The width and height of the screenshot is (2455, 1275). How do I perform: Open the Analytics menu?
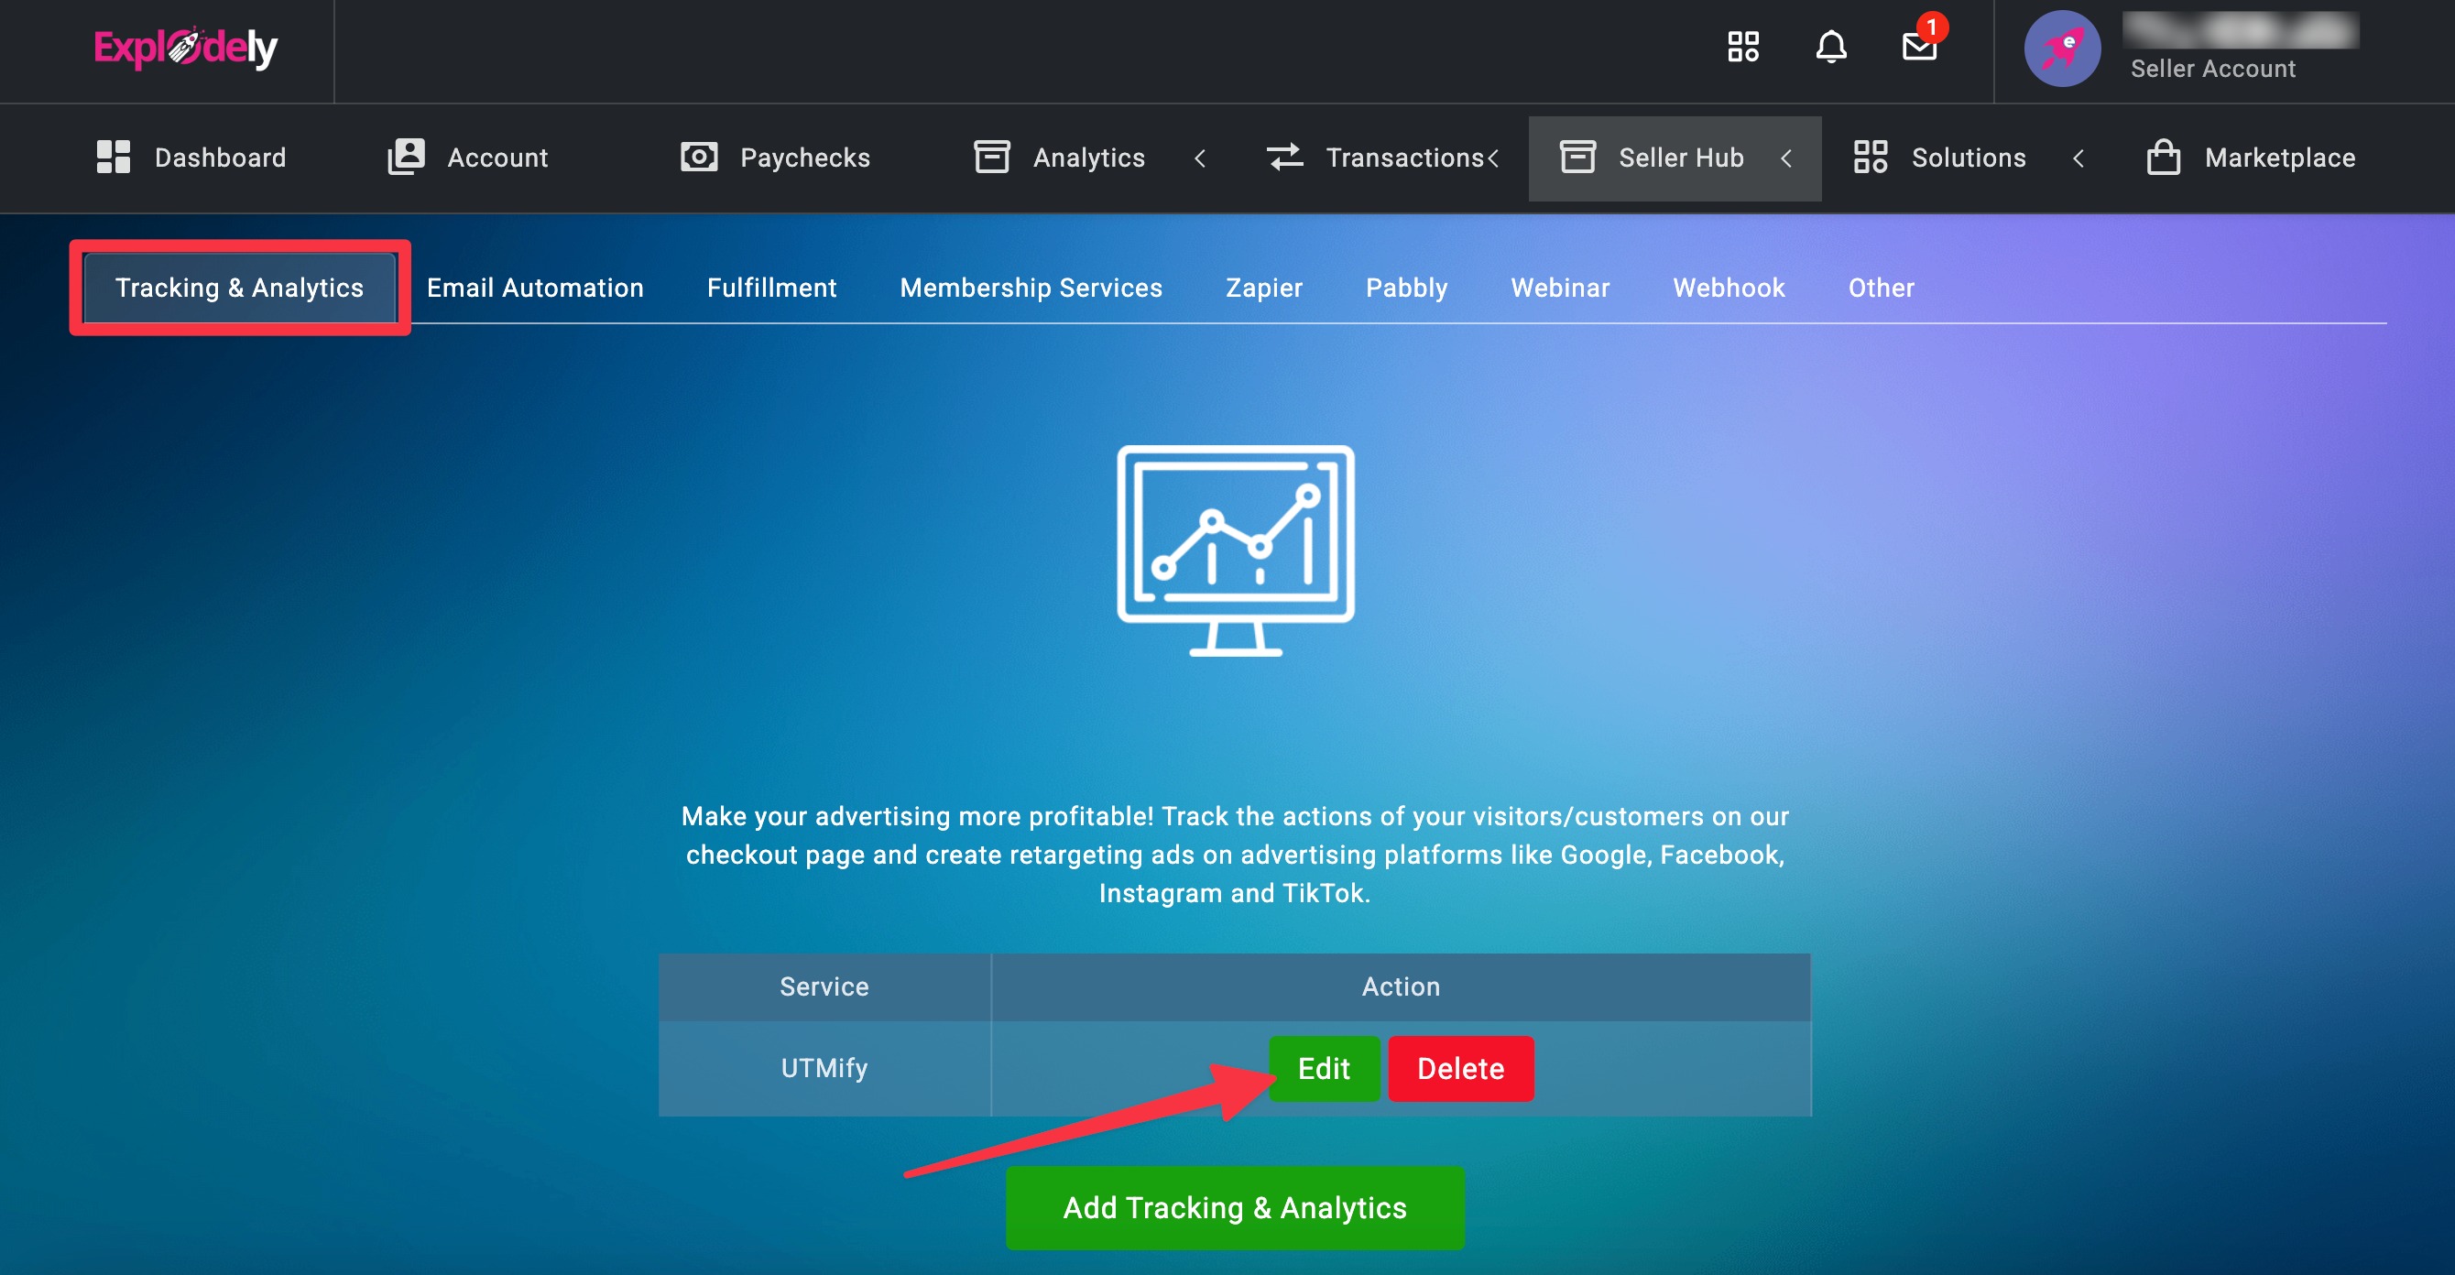pos(1089,158)
